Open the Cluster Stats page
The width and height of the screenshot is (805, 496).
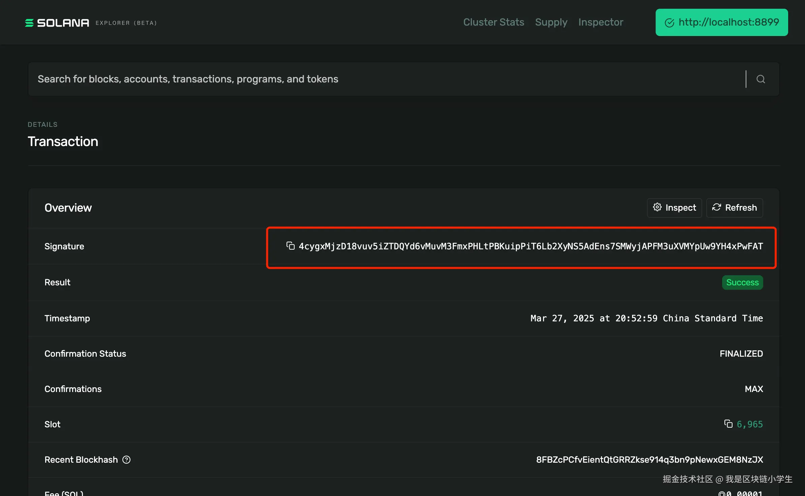494,22
